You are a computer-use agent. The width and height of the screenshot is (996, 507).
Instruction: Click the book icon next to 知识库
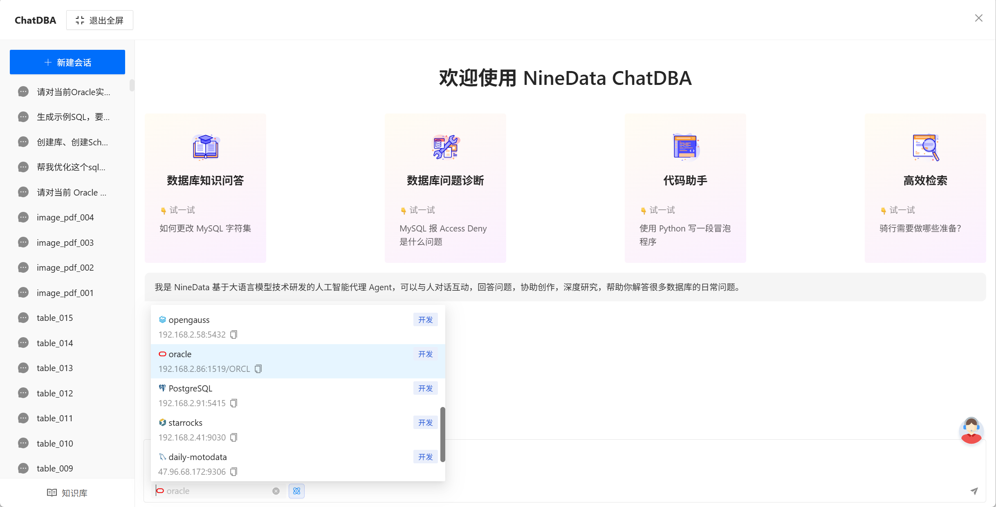pyautogui.click(x=52, y=493)
